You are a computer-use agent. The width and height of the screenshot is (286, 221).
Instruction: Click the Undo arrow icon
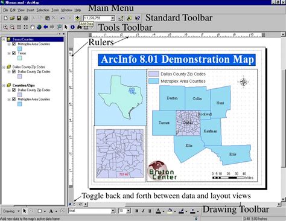pos(63,18)
